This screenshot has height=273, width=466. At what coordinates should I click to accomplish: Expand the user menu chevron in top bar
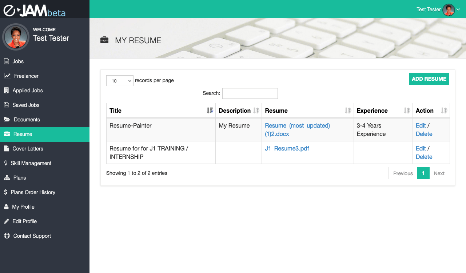tap(458, 9)
